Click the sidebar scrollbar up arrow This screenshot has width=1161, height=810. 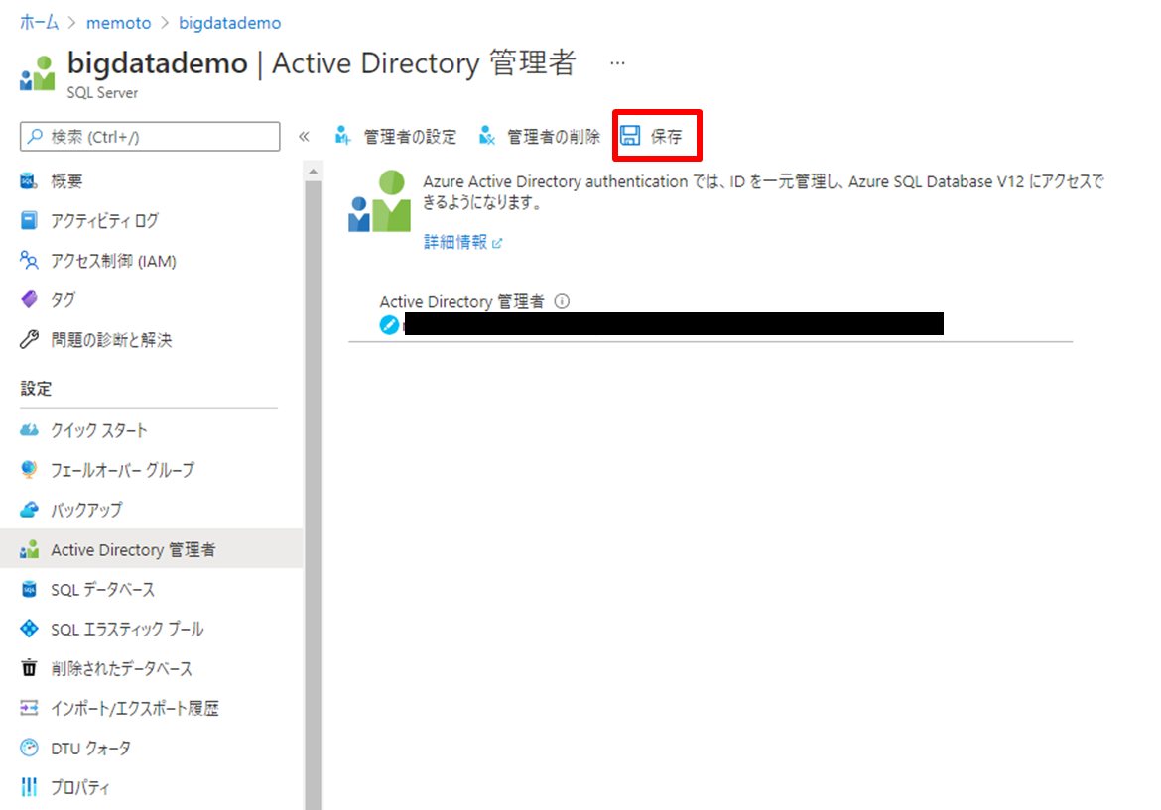(x=314, y=171)
